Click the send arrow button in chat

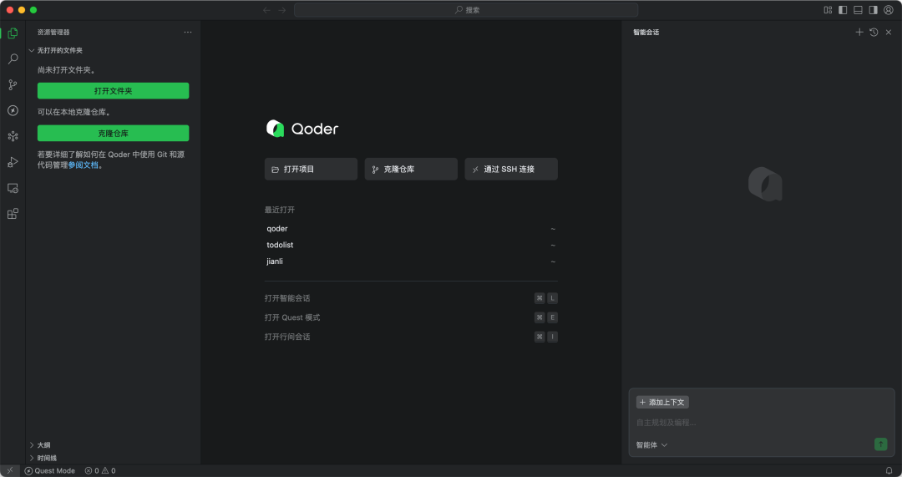tap(881, 444)
